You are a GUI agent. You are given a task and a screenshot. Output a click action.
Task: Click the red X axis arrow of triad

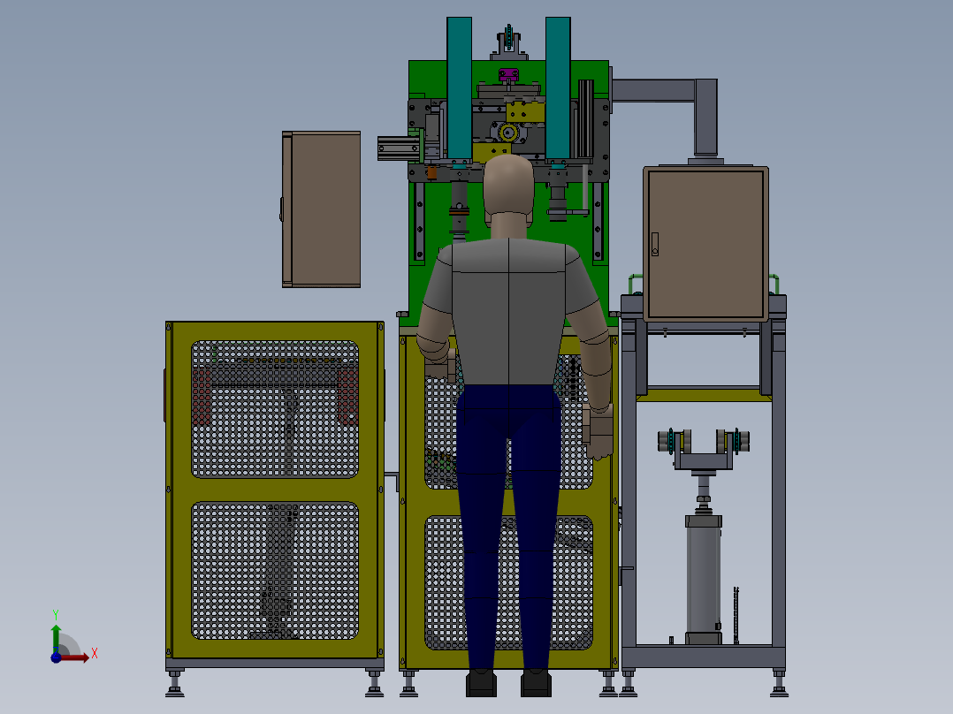(x=76, y=657)
